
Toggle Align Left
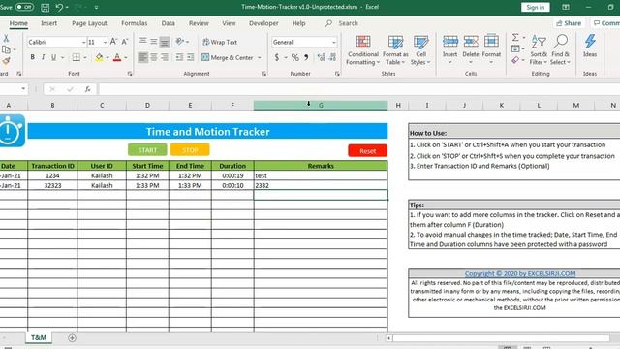coord(143,57)
